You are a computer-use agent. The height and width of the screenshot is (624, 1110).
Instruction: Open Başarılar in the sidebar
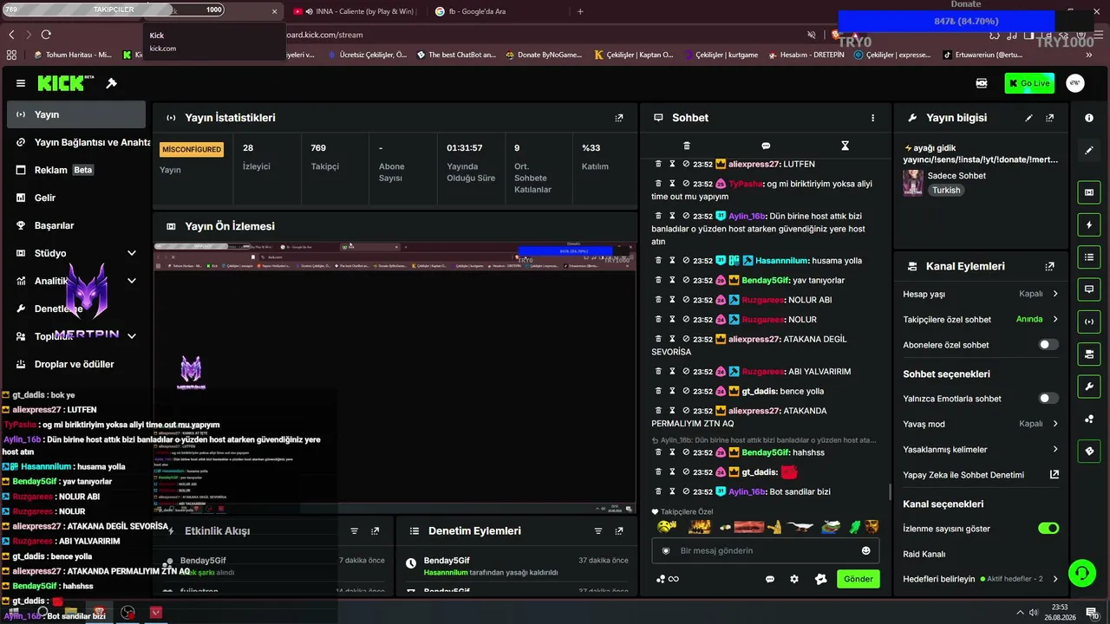(x=76, y=225)
